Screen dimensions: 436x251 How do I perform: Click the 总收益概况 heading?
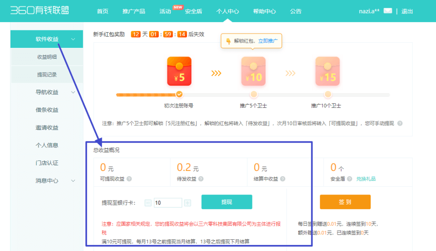coord(106,150)
